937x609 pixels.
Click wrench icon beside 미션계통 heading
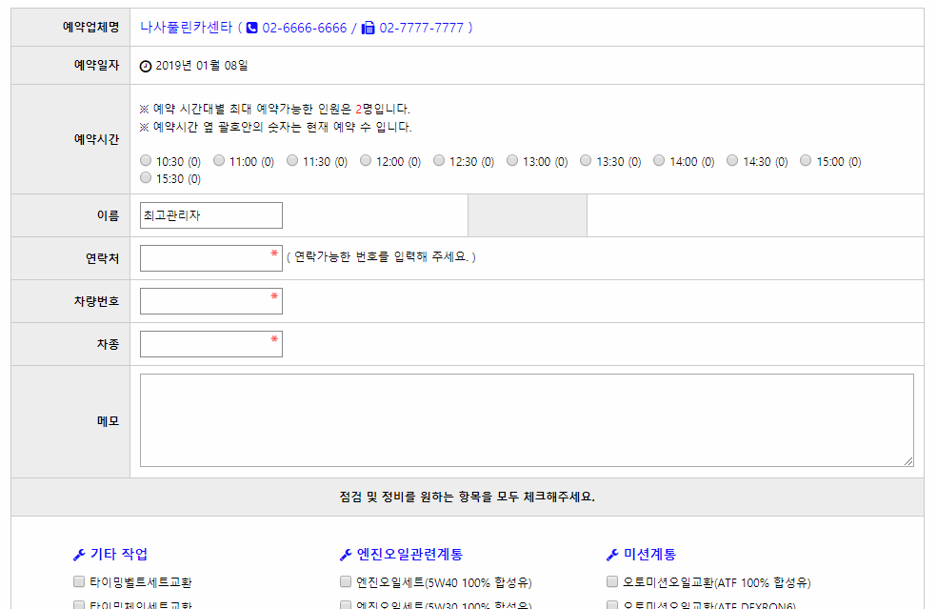click(x=612, y=555)
